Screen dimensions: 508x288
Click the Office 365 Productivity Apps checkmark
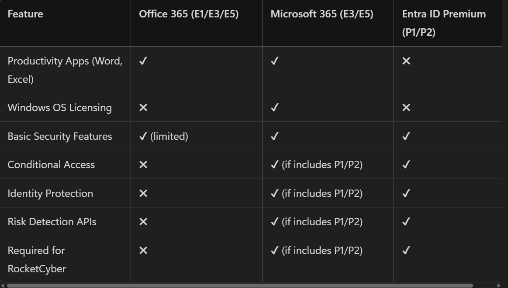[143, 61]
